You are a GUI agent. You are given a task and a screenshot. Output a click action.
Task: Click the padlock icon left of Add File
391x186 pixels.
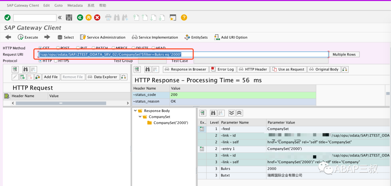[38, 77]
